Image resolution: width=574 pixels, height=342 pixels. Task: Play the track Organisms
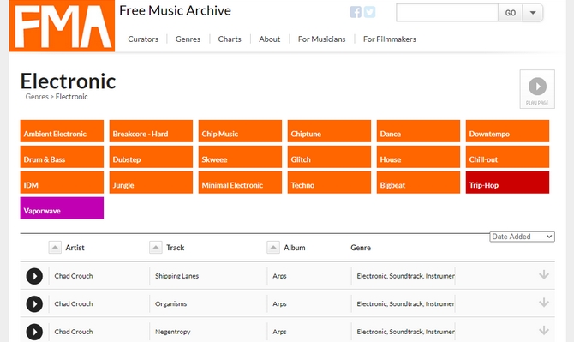[x=34, y=304]
